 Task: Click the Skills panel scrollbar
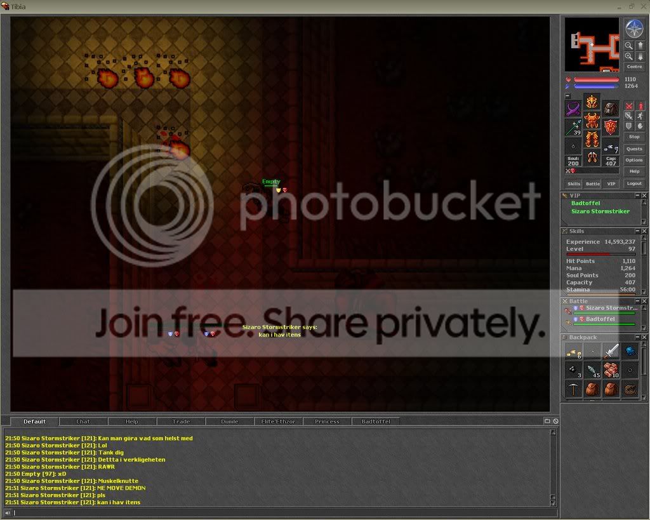pyautogui.click(x=644, y=264)
